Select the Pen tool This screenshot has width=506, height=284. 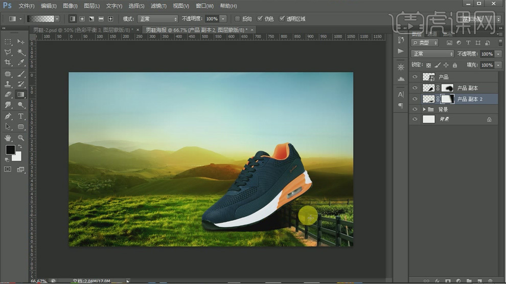click(x=8, y=116)
